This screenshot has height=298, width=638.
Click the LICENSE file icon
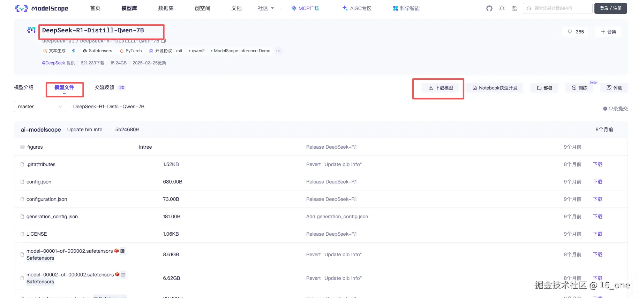click(x=22, y=234)
